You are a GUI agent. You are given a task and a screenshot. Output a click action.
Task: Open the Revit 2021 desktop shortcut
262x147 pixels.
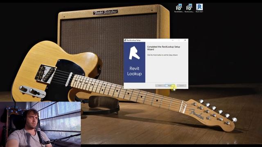(x=199, y=8)
